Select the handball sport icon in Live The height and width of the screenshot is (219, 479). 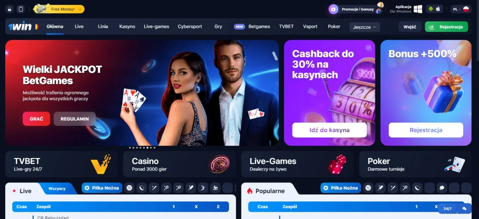click(x=202, y=188)
